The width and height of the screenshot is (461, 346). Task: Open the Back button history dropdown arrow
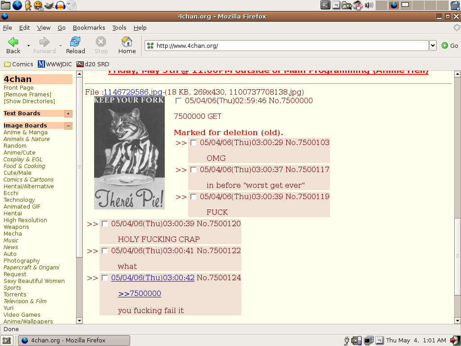(x=28, y=46)
